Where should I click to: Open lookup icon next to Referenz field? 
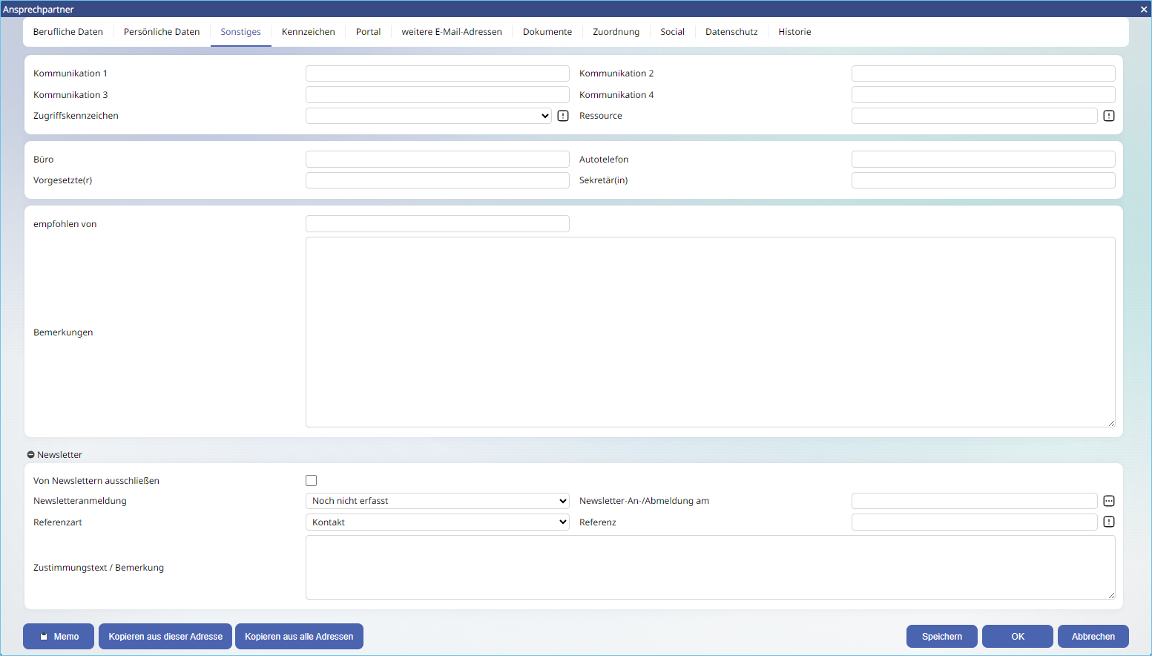click(1109, 522)
